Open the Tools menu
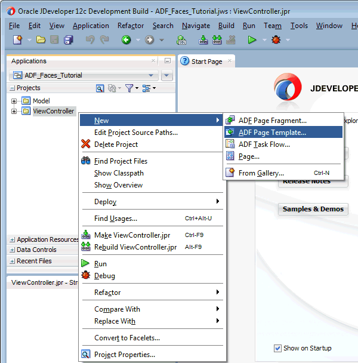This screenshot has width=358, height=363. coord(299,26)
